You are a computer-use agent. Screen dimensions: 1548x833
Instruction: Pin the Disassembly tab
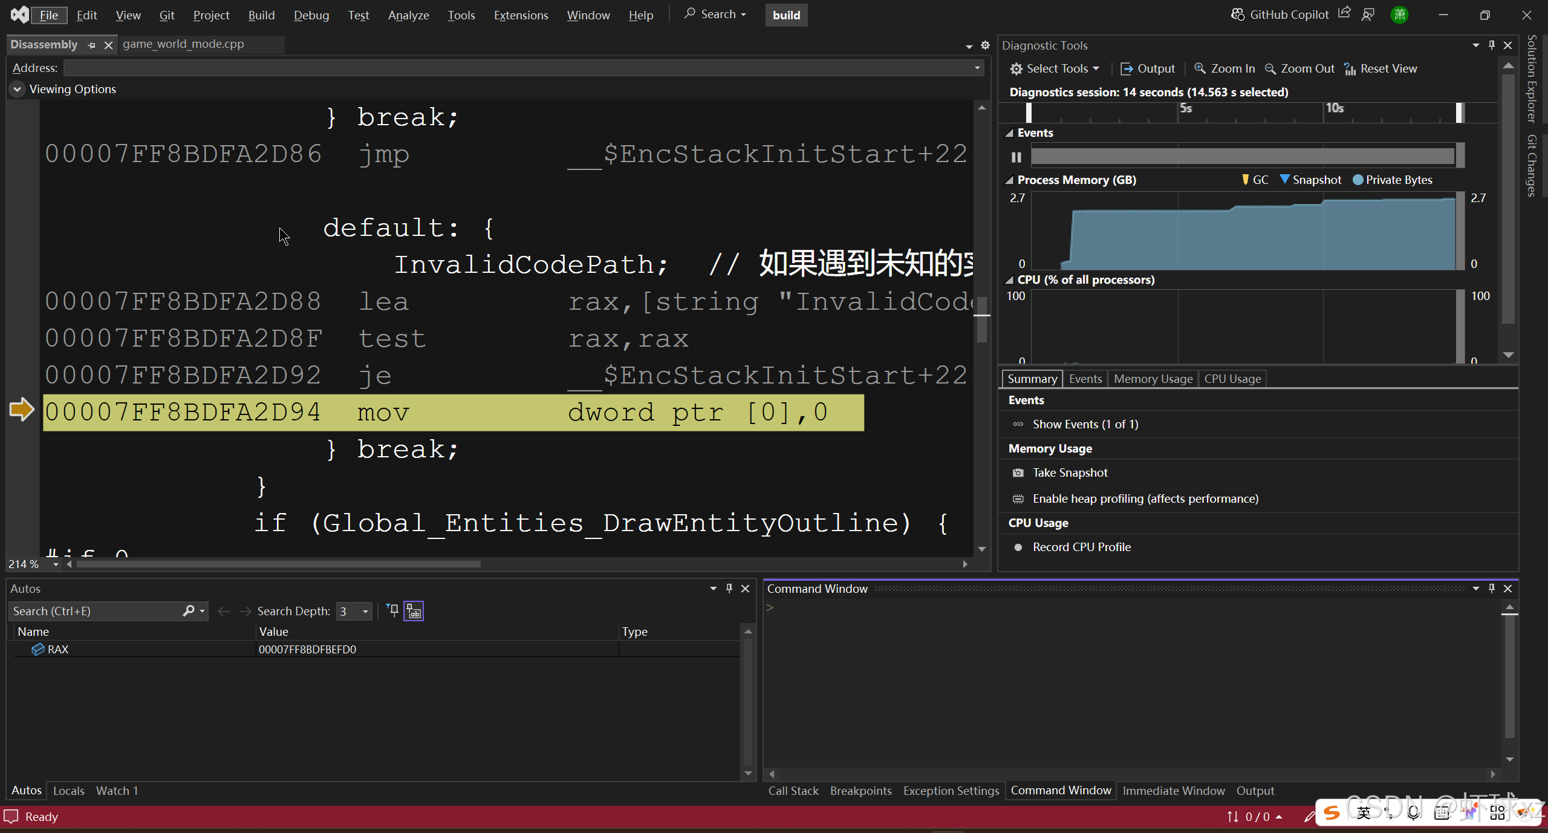pos(91,45)
